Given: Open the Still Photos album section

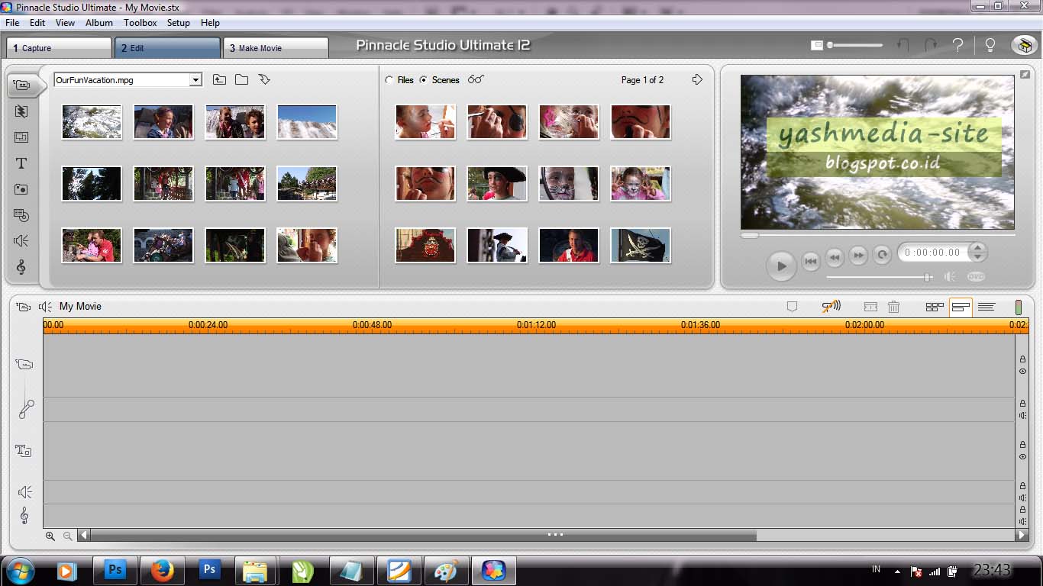Looking at the screenshot, I should [x=21, y=189].
